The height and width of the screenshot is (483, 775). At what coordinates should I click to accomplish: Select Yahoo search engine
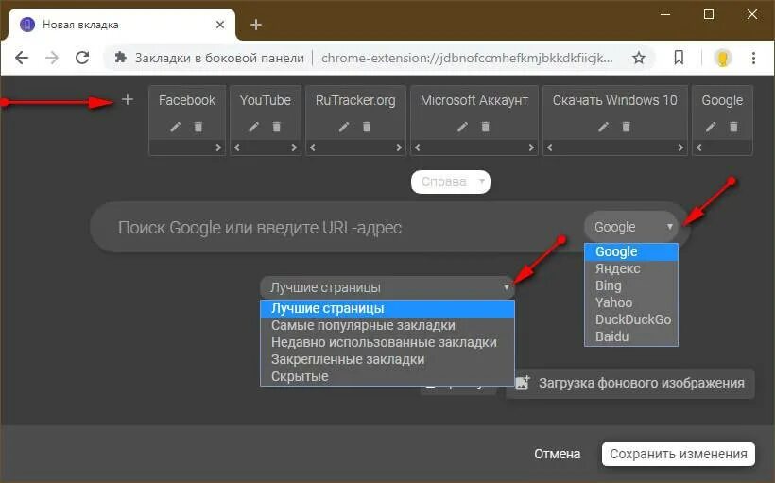coord(631,302)
